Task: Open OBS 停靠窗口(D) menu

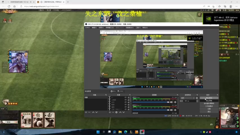Action: (109, 28)
